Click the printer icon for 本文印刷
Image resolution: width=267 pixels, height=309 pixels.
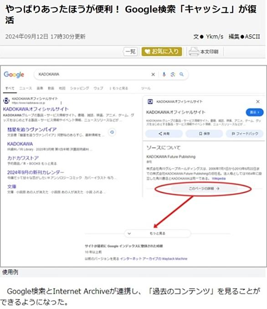(194, 51)
